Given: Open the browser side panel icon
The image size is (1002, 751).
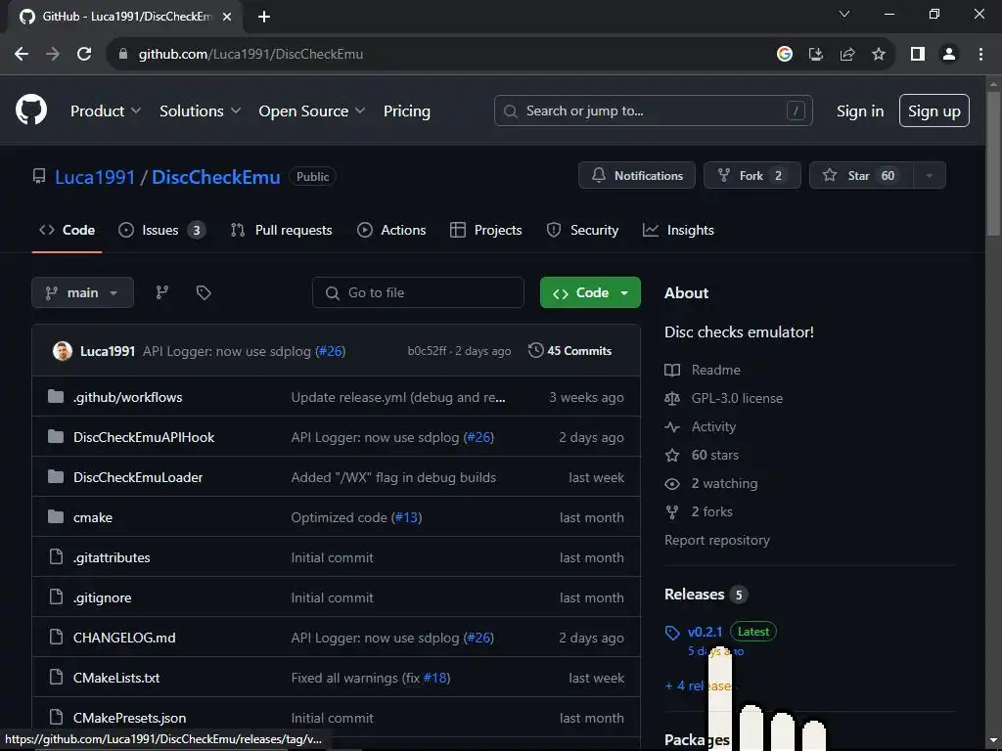Looking at the screenshot, I should tap(918, 55).
